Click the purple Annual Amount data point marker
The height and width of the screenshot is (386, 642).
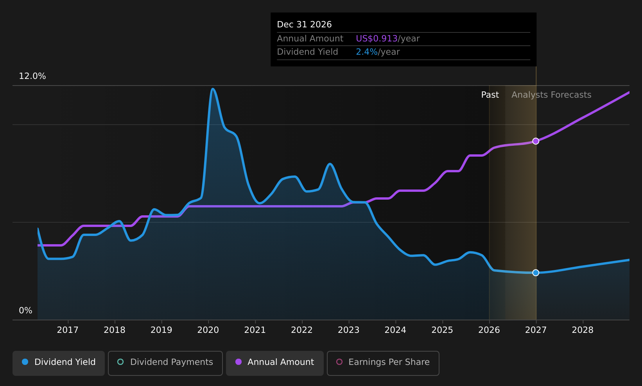536,141
